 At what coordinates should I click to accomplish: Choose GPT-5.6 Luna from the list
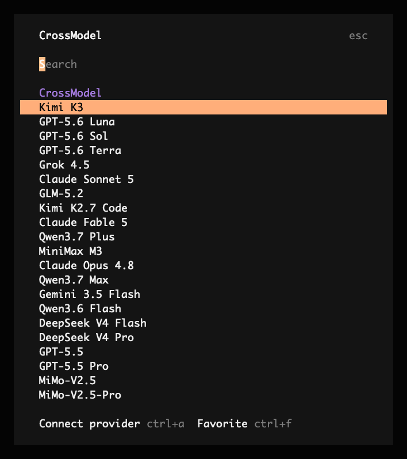tap(203, 121)
